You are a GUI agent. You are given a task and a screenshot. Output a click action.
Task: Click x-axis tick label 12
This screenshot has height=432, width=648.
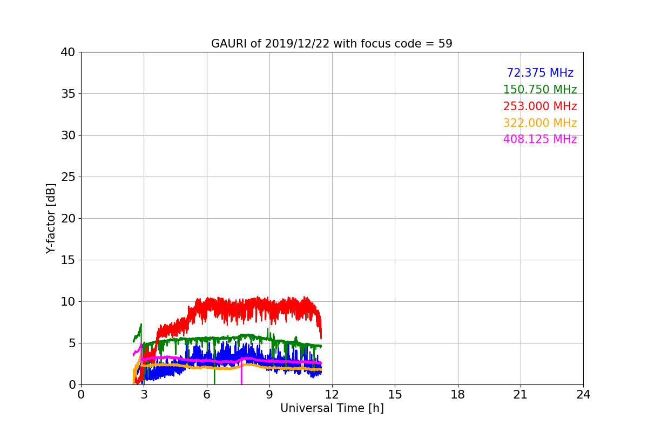tap(332, 395)
